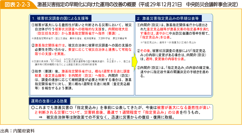This screenshot has width=242, height=133.
Task: Click the note starting '※激甚指定関係省庁：国土交通省'
Action: click(79, 38)
